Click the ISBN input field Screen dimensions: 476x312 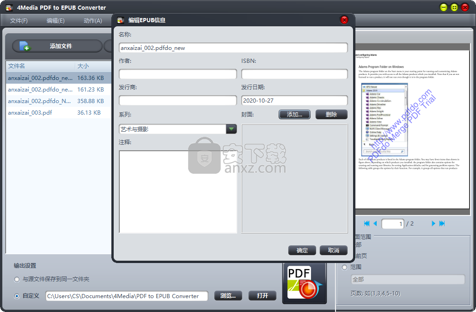coord(294,74)
